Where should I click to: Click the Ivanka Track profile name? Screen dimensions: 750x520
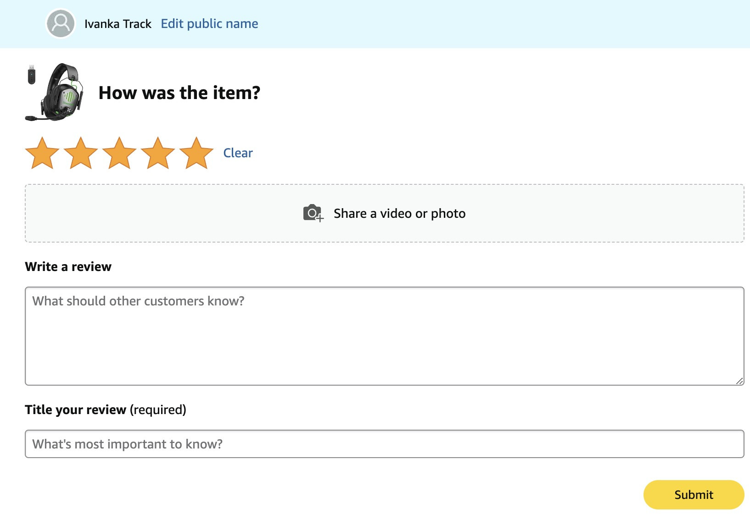click(118, 24)
